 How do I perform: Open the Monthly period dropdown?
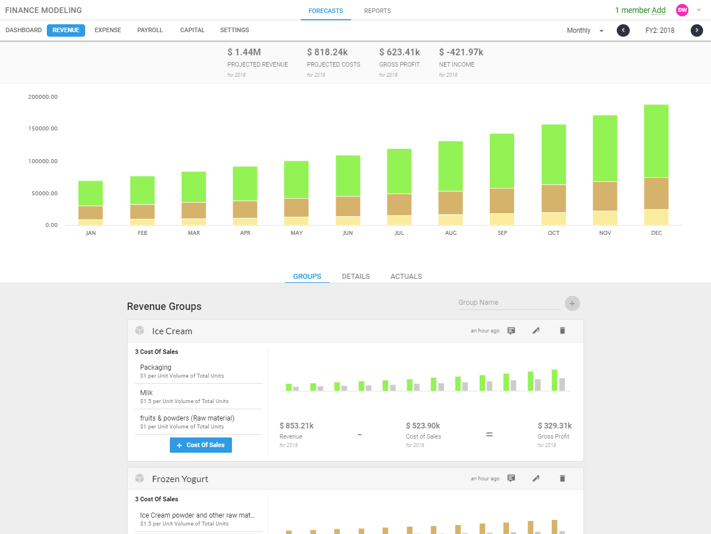click(x=585, y=30)
